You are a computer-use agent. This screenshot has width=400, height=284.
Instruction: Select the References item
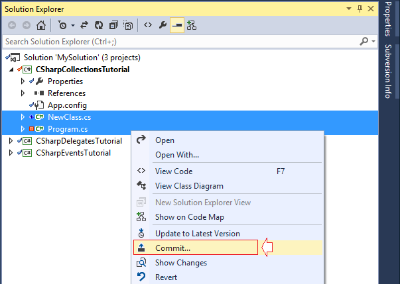point(66,93)
